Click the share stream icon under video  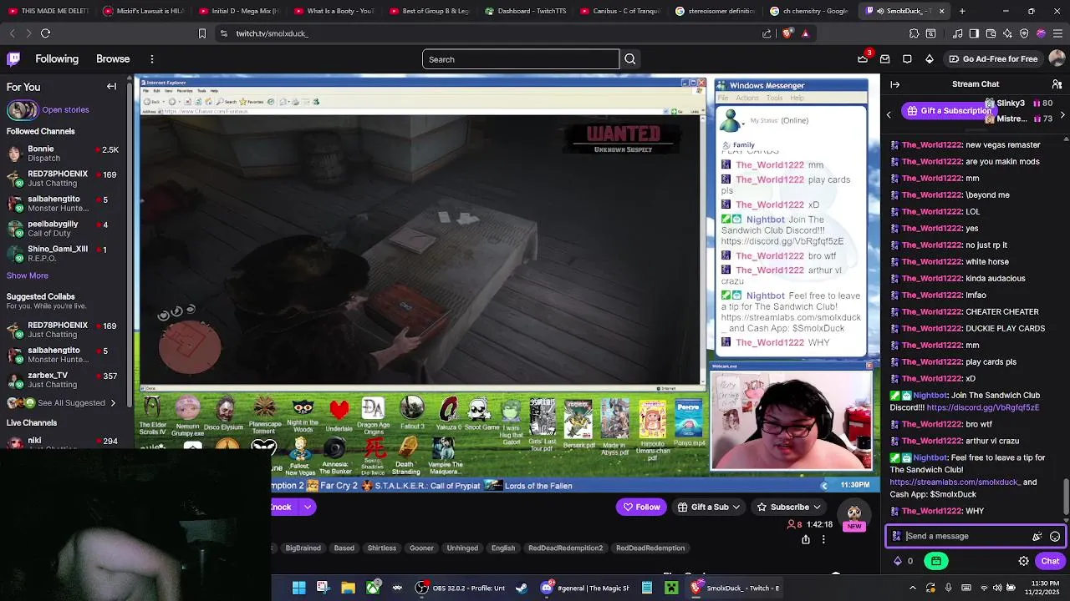point(806,539)
